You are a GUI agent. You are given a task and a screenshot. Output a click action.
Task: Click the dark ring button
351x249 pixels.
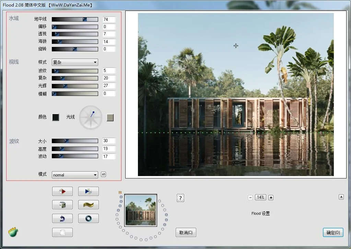click(88, 218)
